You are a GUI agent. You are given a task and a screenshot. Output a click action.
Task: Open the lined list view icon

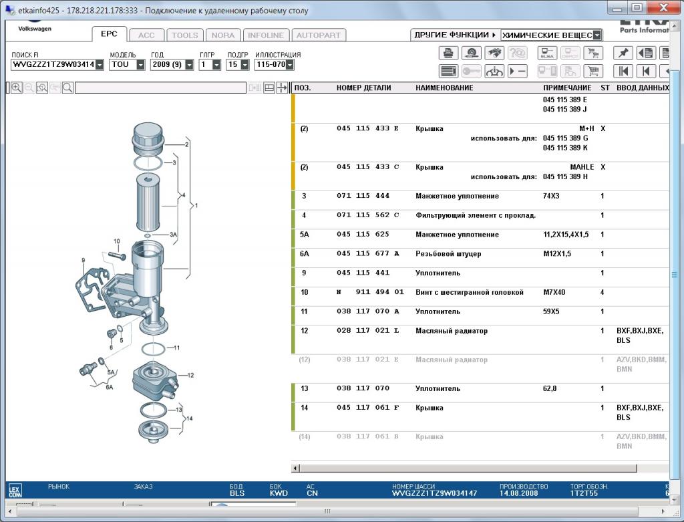(448, 71)
